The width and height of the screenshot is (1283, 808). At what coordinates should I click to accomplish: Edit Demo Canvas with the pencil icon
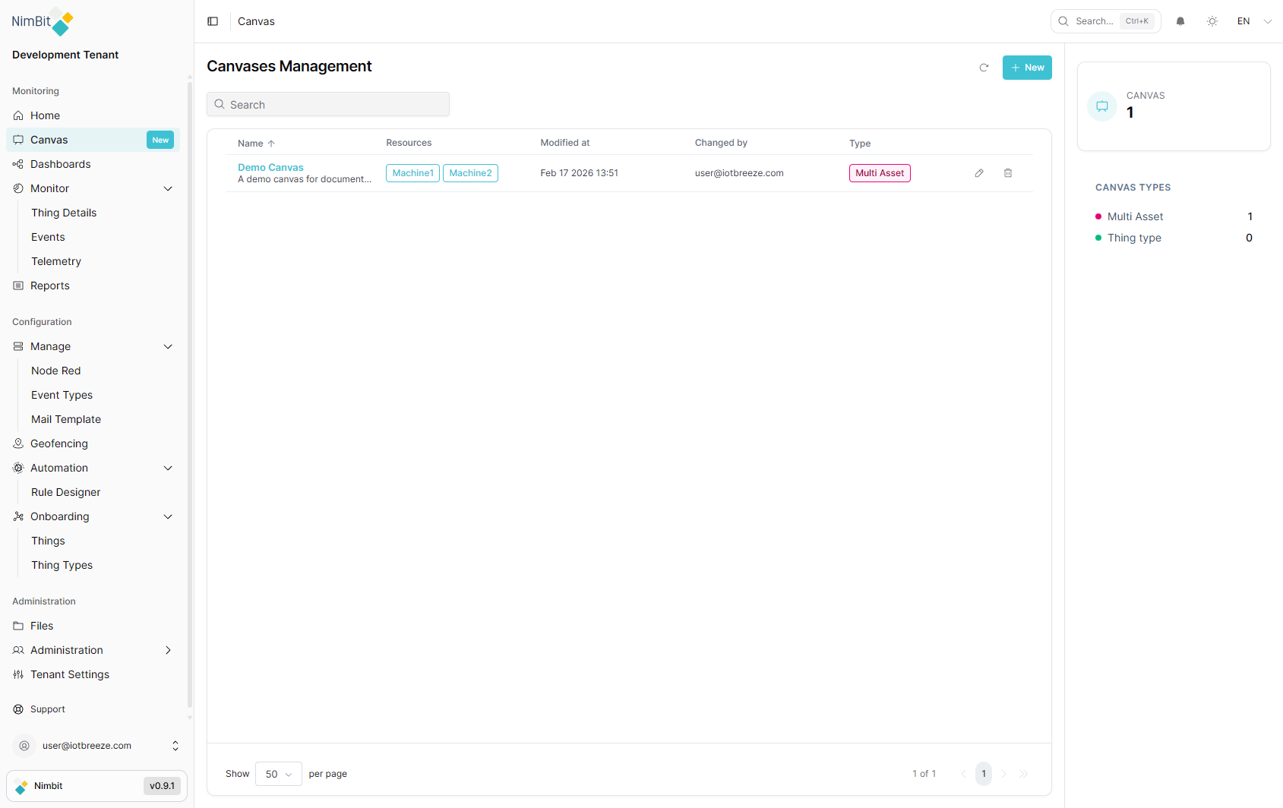[978, 172]
